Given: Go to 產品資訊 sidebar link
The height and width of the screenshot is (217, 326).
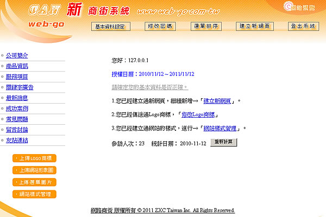Looking at the screenshot, I should (17, 66).
